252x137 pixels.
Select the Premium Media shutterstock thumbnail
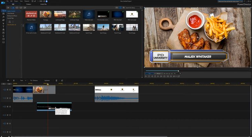[31, 14]
